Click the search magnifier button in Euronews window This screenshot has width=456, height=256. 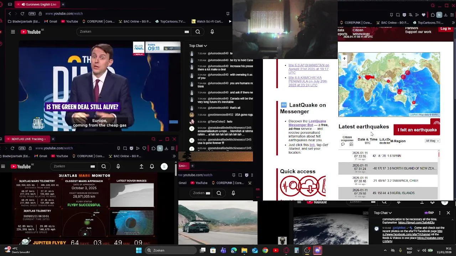click(x=198, y=32)
